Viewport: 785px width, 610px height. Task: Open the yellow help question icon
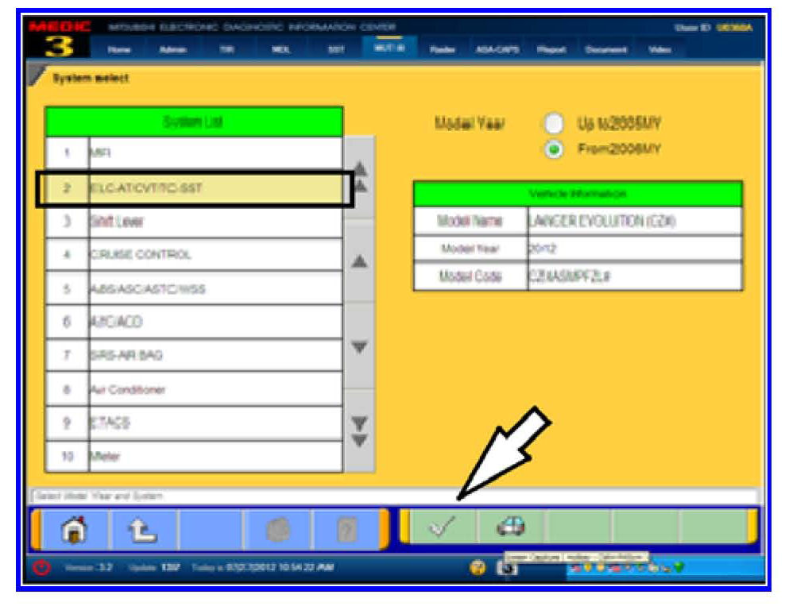478,569
